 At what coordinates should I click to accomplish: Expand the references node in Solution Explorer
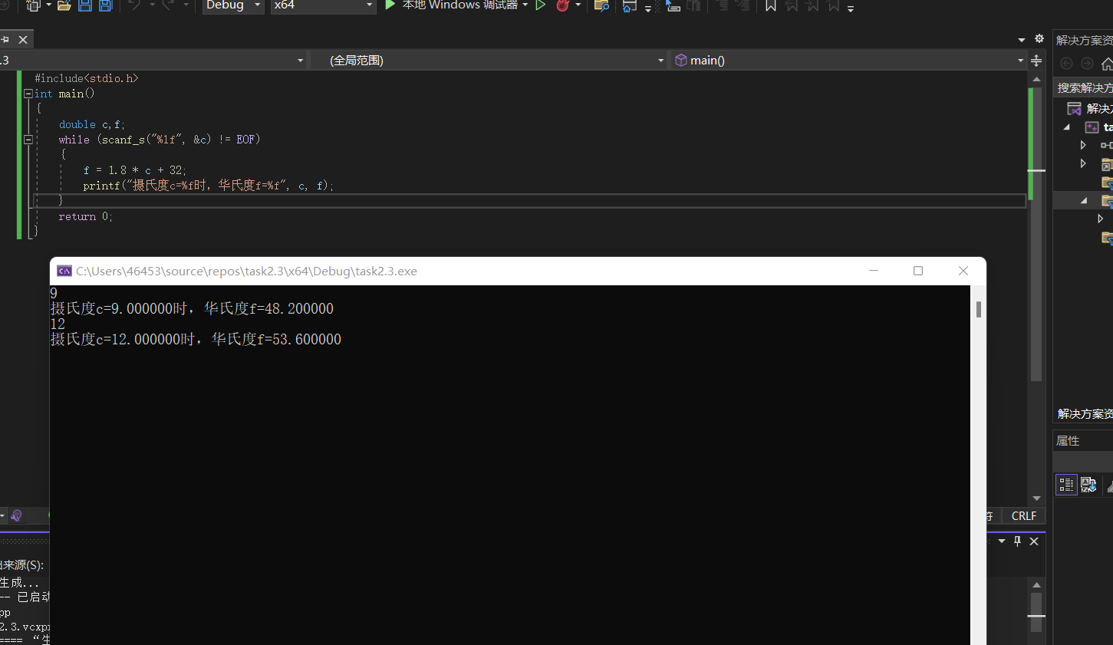[1083, 145]
